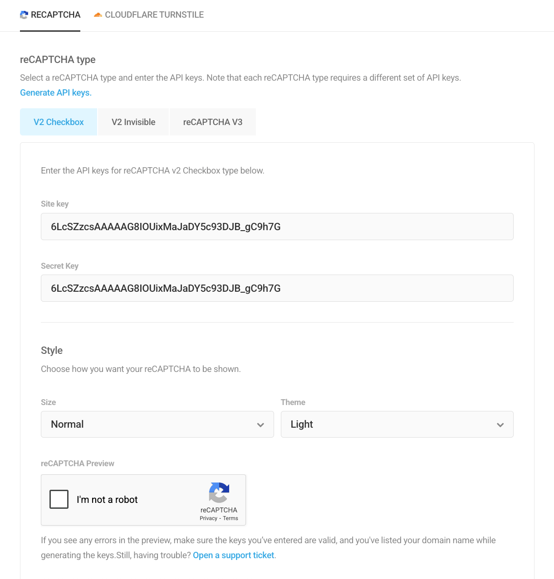Open the reCAPTCHA Terms link
This screenshot has width=554, height=579.
pos(230,518)
